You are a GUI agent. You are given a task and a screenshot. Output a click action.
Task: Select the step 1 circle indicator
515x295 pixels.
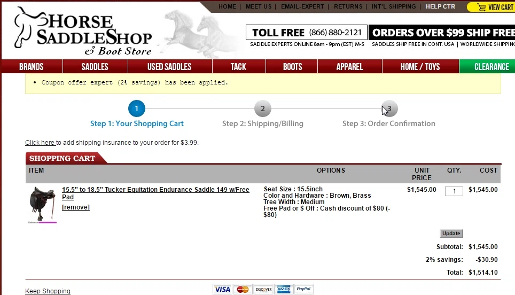pos(137,108)
